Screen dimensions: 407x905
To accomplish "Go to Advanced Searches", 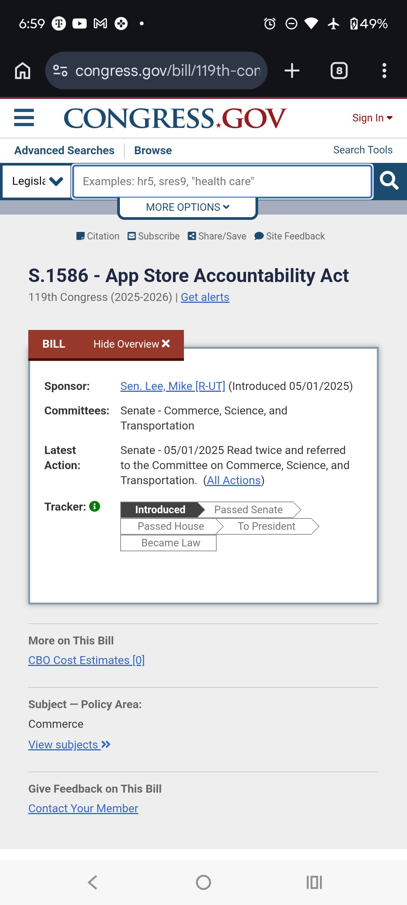I will [64, 150].
